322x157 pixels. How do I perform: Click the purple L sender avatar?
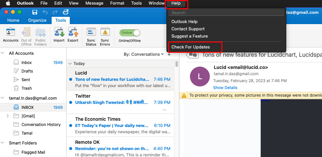tap(200, 76)
